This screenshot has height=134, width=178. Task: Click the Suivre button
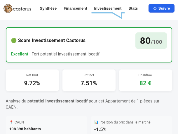click(x=161, y=8)
